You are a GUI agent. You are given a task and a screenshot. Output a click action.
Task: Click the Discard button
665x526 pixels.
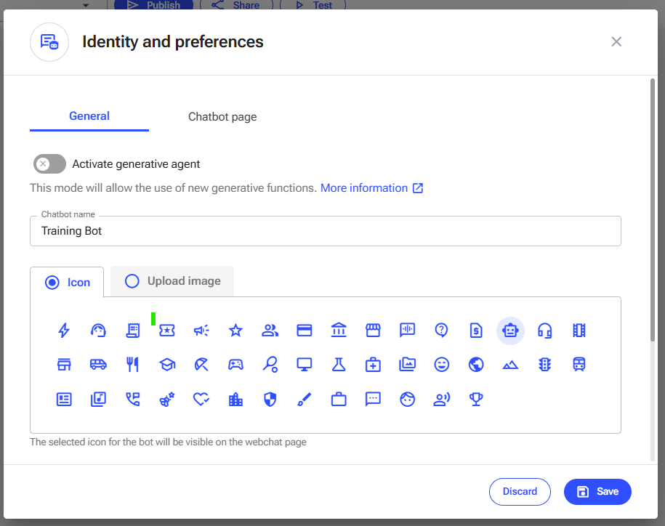(x=520, y=492)
